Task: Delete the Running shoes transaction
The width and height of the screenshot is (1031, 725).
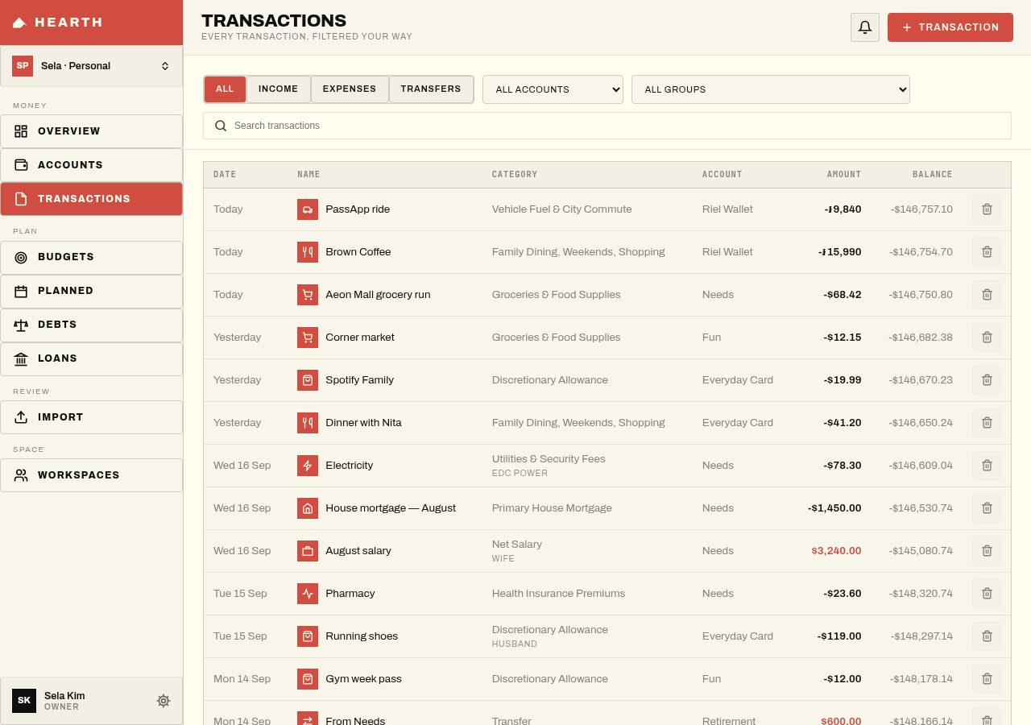Action: [987, 636]
